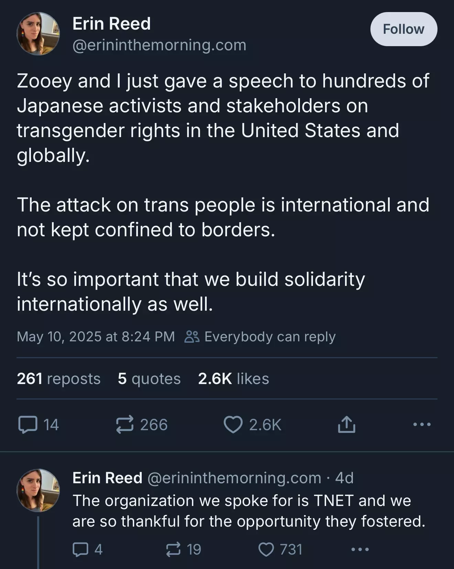Viewport: 454px width, 569px height.
Task: Open more options on the TNET reply
Action: tap(360, 549)
